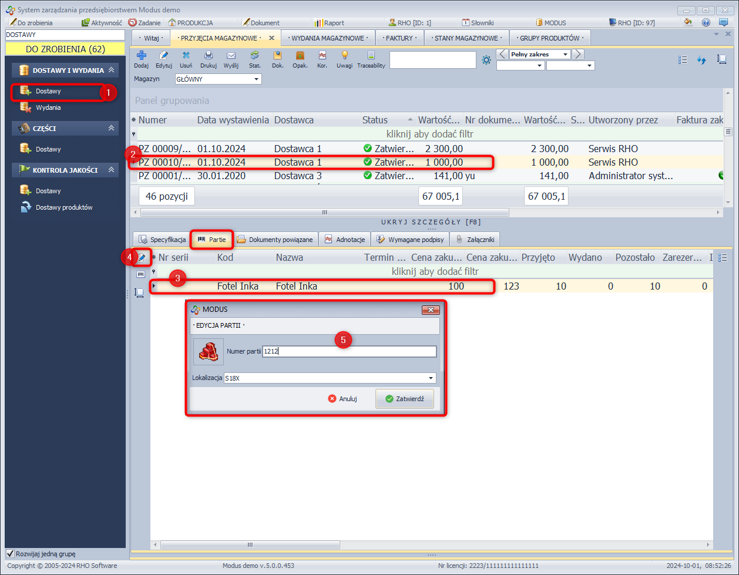The width and height of the screenshot is (739, 575).
Task: Click the Usuń (delete) toolbar icon
Action: tap(186, 56)
